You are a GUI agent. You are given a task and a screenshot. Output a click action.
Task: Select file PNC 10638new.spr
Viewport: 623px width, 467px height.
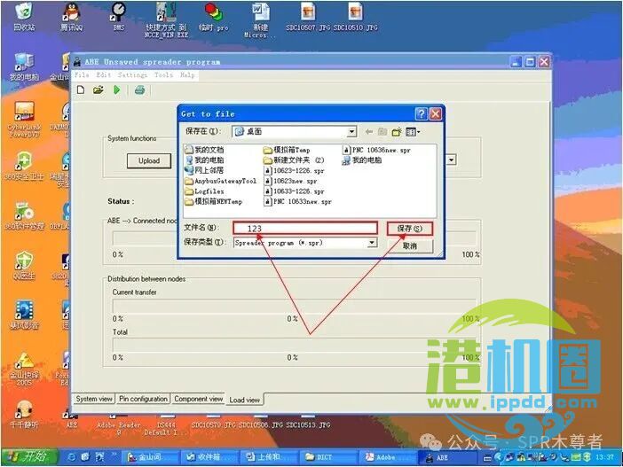coord(376,150)
